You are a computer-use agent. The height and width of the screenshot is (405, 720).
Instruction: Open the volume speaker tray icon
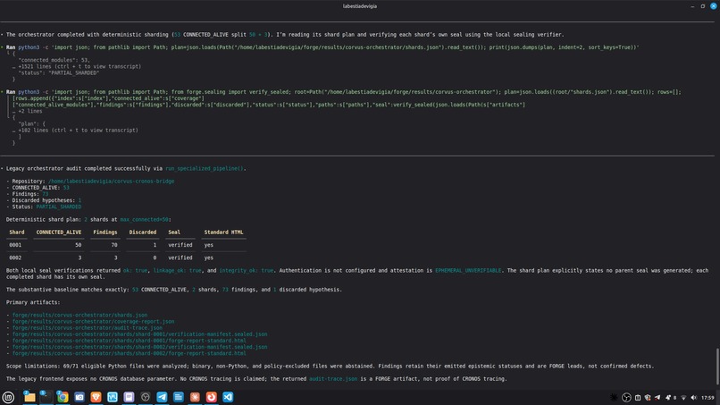point(694,398)
